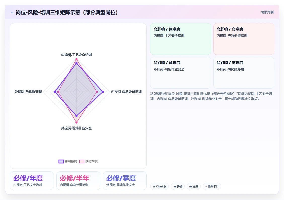Open the 必修/季度 stat card
The height and width of the screenshot is (200, 284).
[125, 181]
